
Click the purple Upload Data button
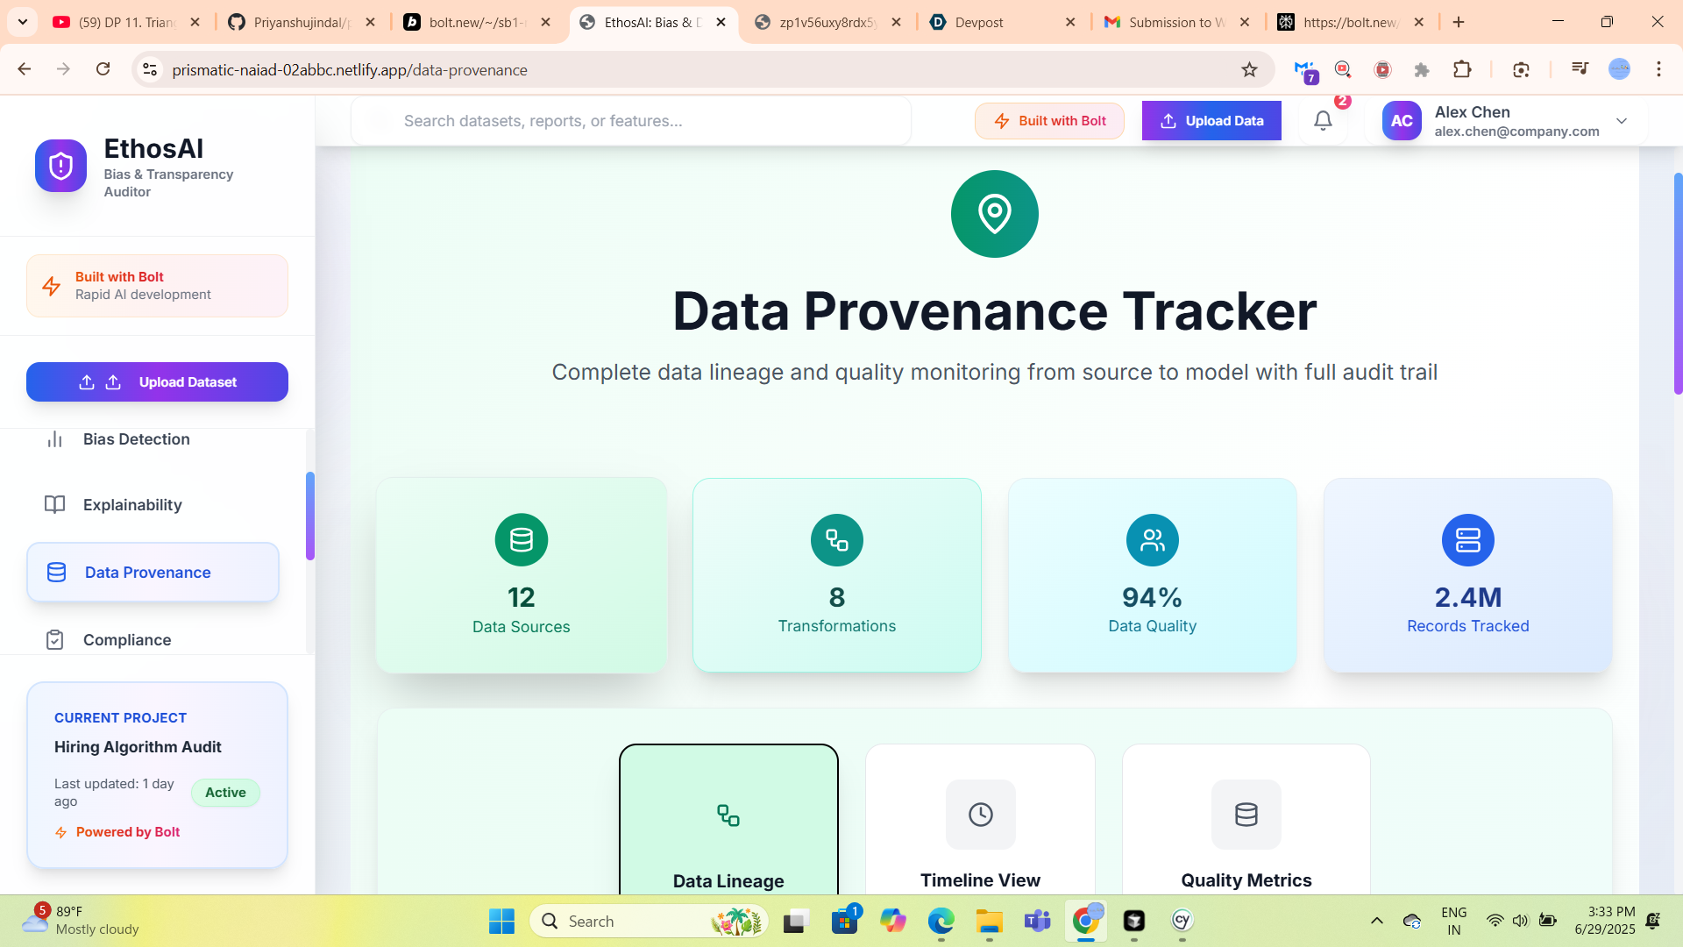point(1211,121)
